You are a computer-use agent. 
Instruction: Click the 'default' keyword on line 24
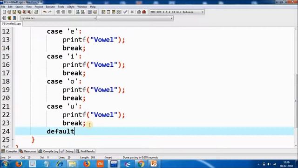coord(61,131)
